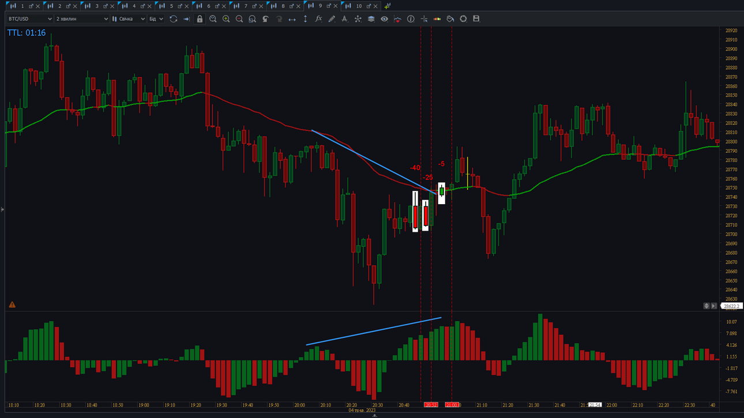Click the orange warning triangle icon
The width and height of the screenshot is (744, 418).
[x=12, y=304]
